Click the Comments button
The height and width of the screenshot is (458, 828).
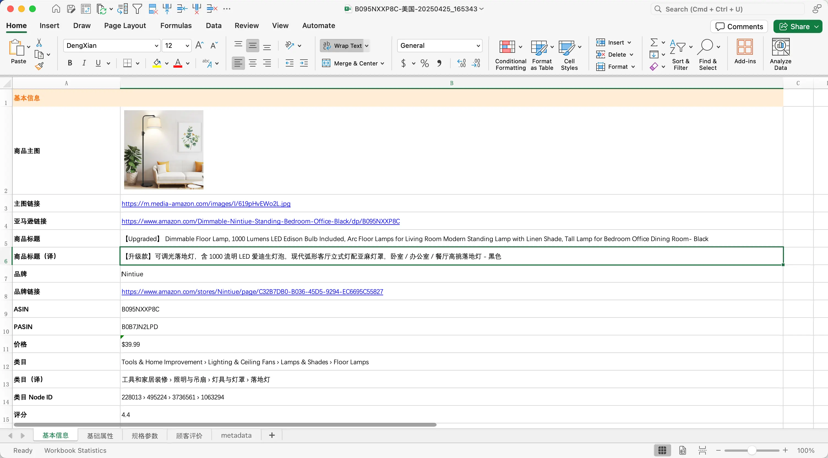(739, 26)
